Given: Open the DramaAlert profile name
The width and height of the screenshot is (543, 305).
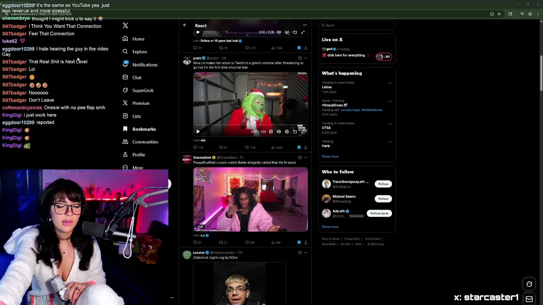Looking at the screenshot, I should (x=202, y=158).
